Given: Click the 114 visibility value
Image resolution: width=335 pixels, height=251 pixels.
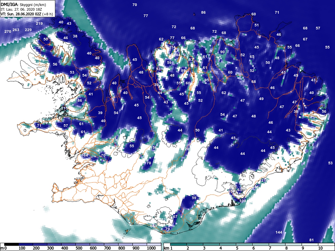Looking at the screenshot, I should (172, 48).
